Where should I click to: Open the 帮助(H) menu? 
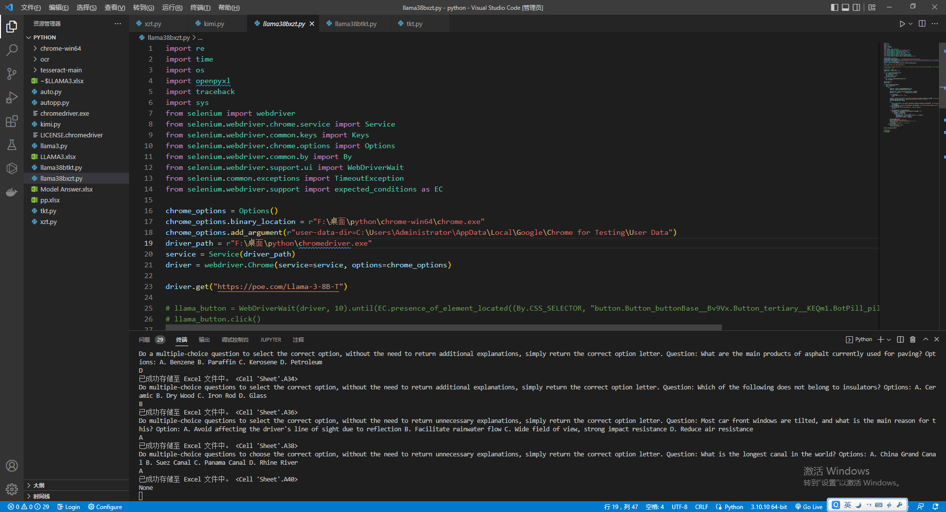229,7
